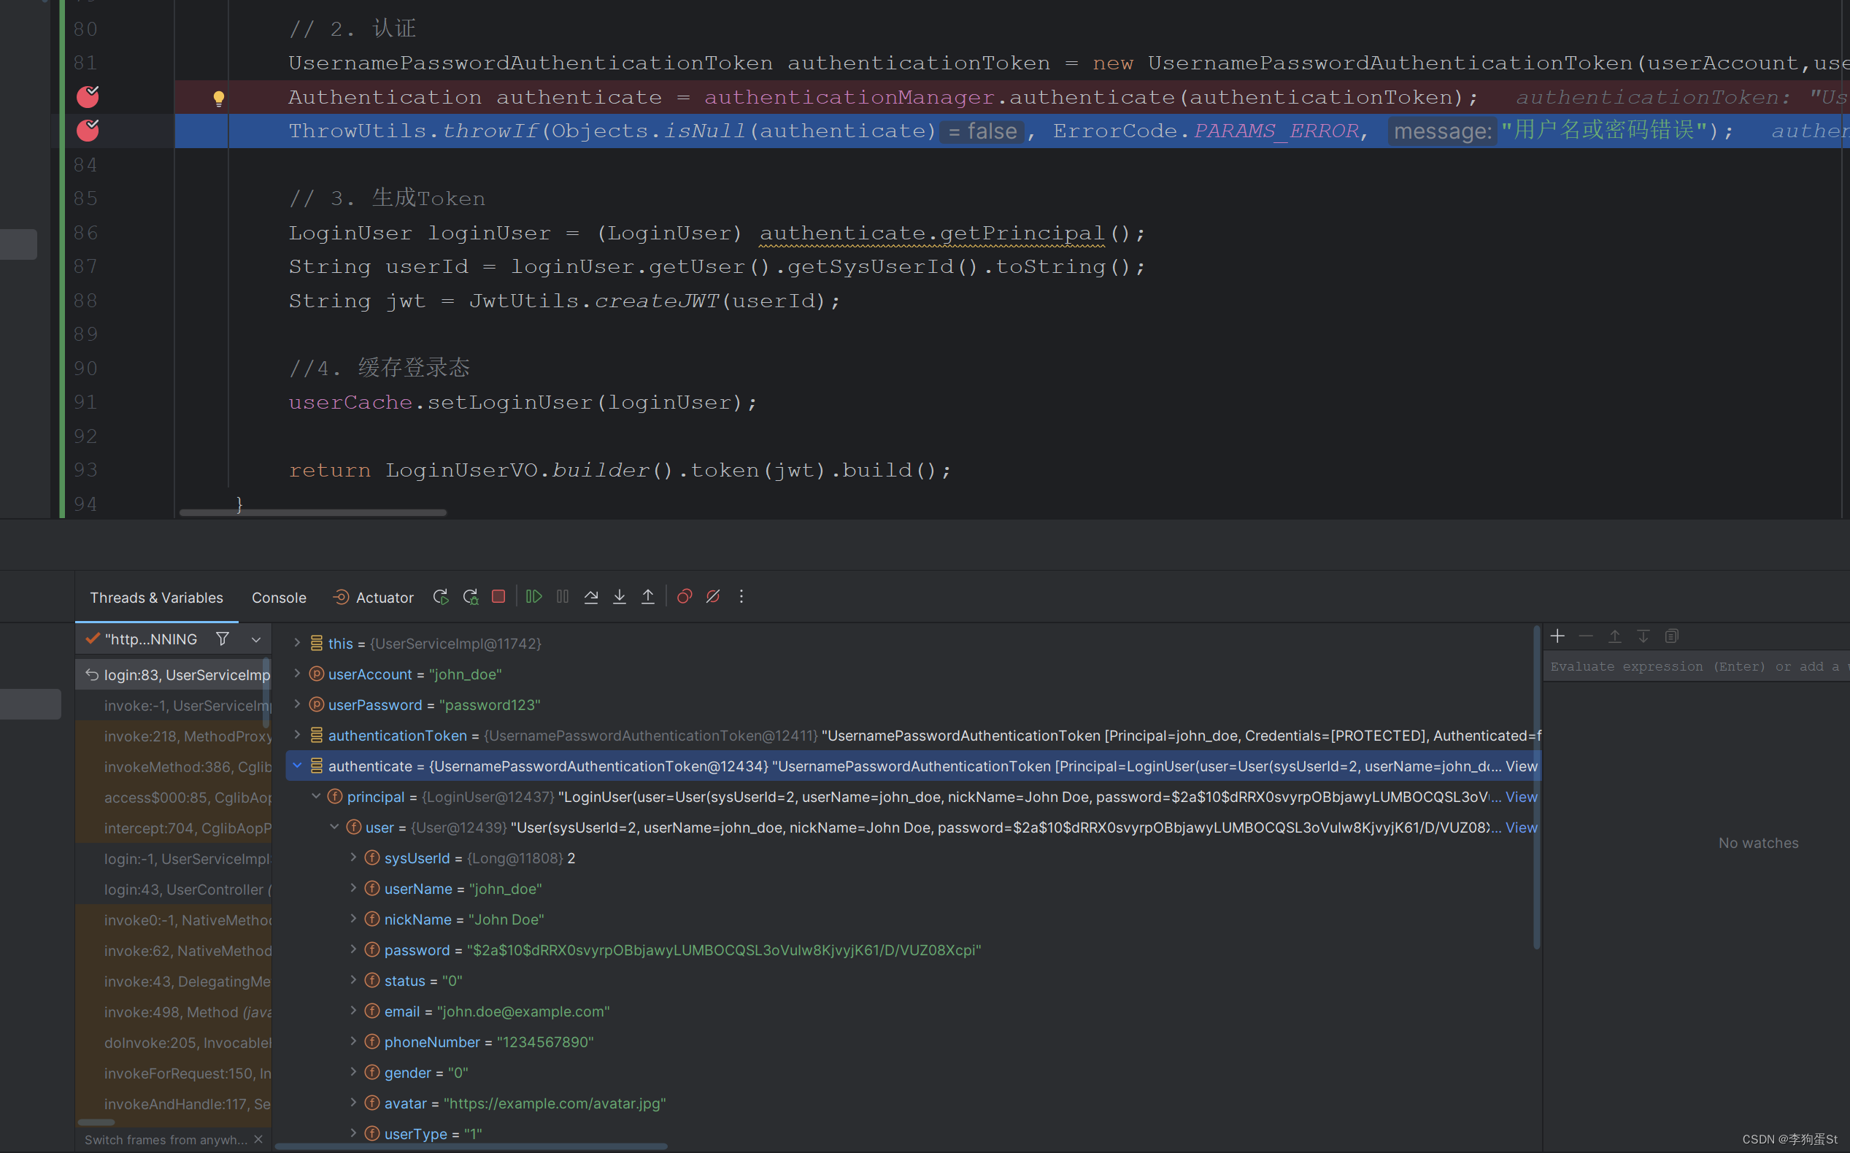This screenshot has height=1153, width=1850.
Task: Click the Evaluate expression input field
Action: coord(1696,666)
